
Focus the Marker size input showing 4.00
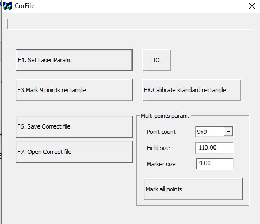215,163
